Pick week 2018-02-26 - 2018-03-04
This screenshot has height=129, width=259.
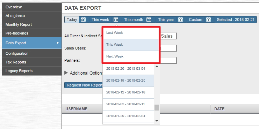pyautogui.click(x=128, y=69)
